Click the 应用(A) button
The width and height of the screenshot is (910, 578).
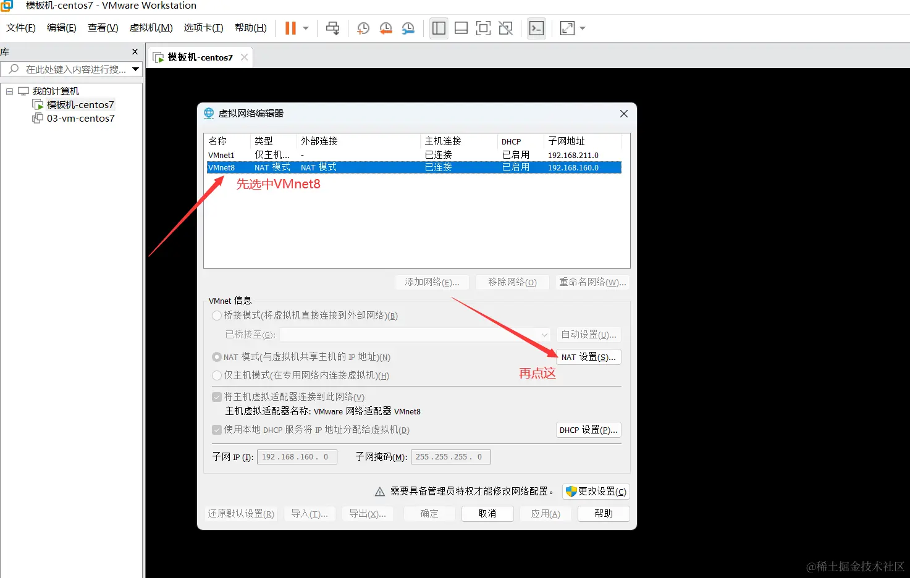546,514
